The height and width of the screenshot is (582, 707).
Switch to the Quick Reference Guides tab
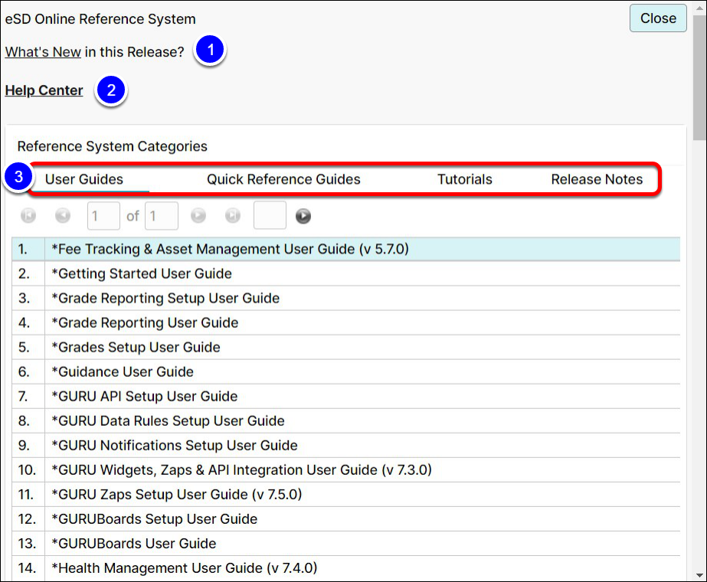[283, 179]
